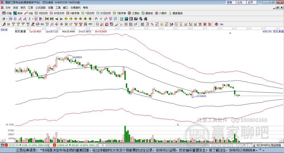Click the 客服 button
This screenshot has height=153, width=284.
pyautogui.click(x=231, y=2)
